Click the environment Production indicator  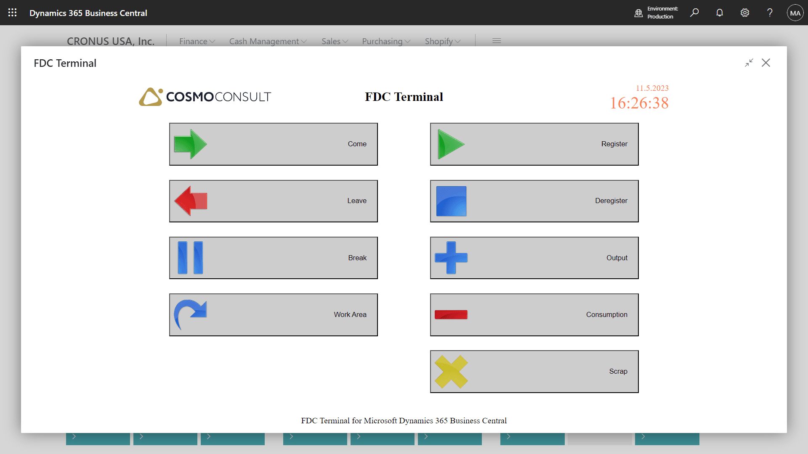pos(658,12)
